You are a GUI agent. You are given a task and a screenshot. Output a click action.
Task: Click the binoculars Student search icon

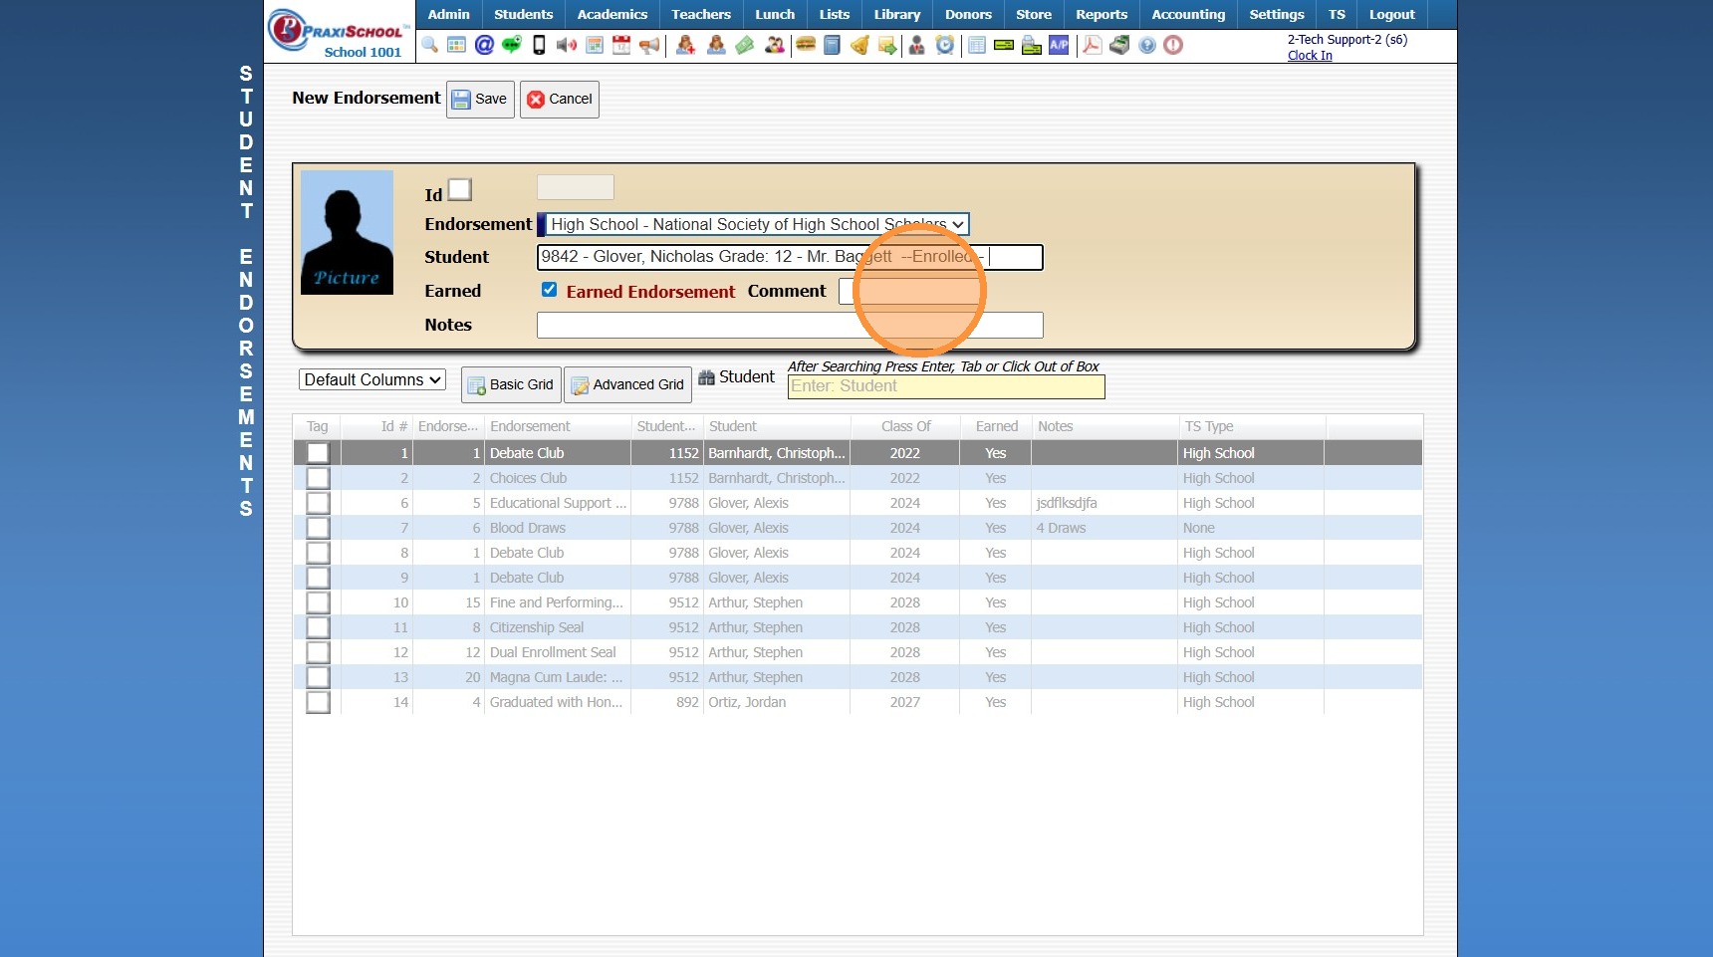pyautogui.click(x=706, y=377)
